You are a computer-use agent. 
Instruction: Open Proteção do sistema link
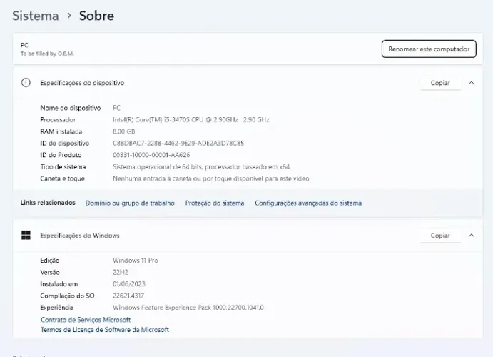215,203
